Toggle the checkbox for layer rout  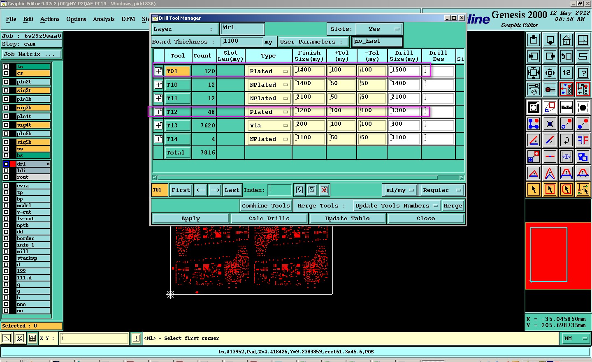[6, 177]
